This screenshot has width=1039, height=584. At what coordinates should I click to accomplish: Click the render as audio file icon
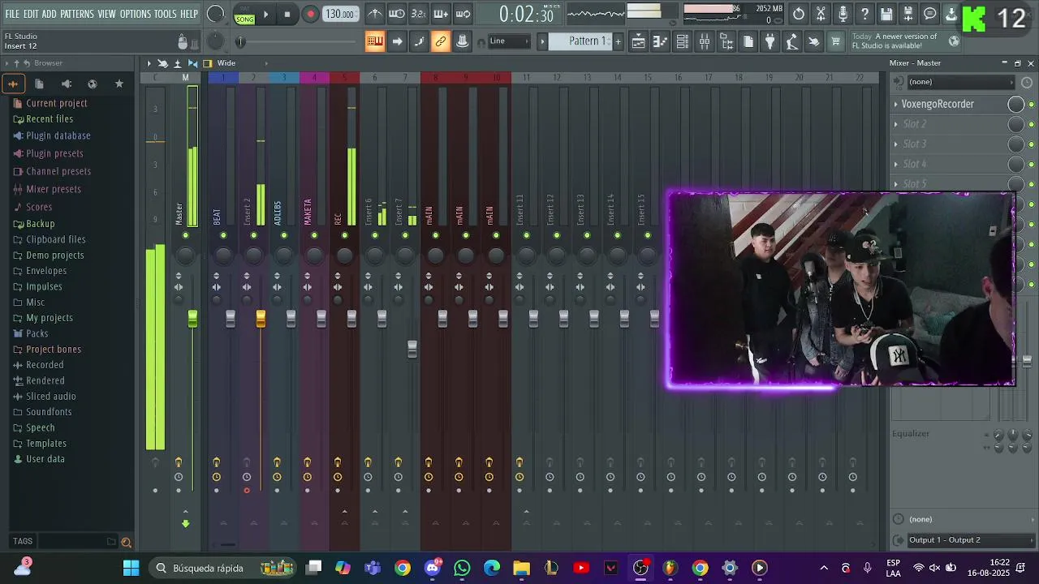point(908,15)
